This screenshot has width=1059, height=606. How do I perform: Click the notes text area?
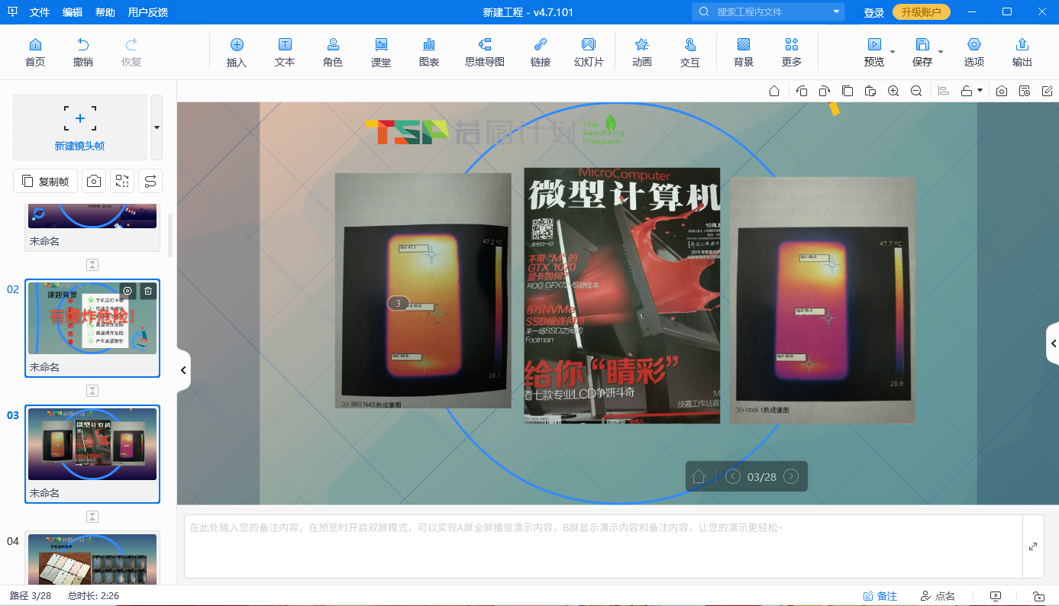pyautogui.click(x=603, y=546)
